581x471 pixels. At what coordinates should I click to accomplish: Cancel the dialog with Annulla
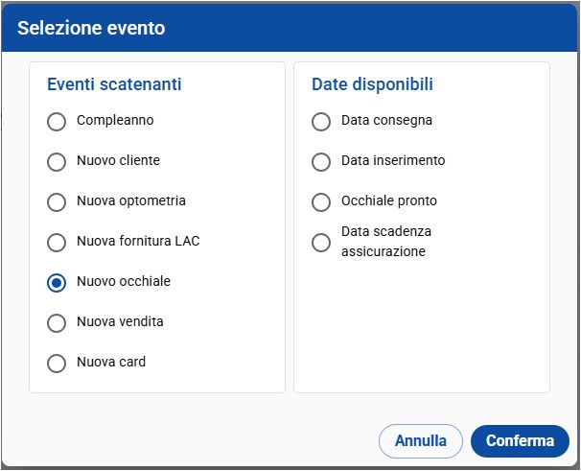(x=421, y=441)
